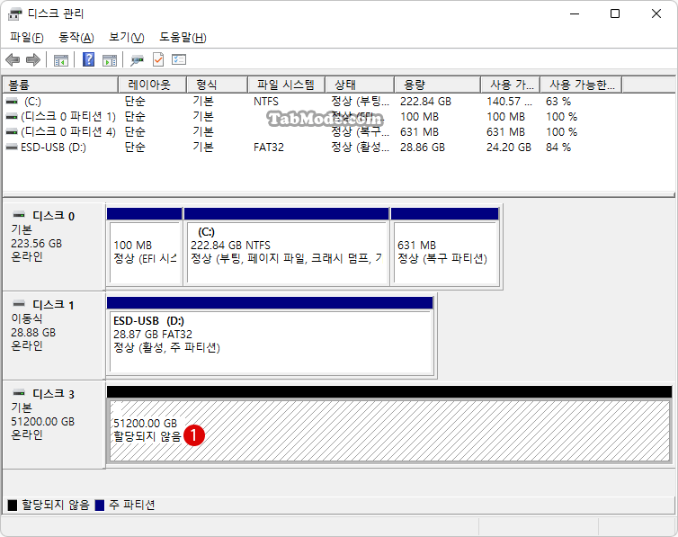Viewport: 678px width, 537px height.
Task: Click the checkmark properties toolbar icon
Action: [x=158, y=59]
